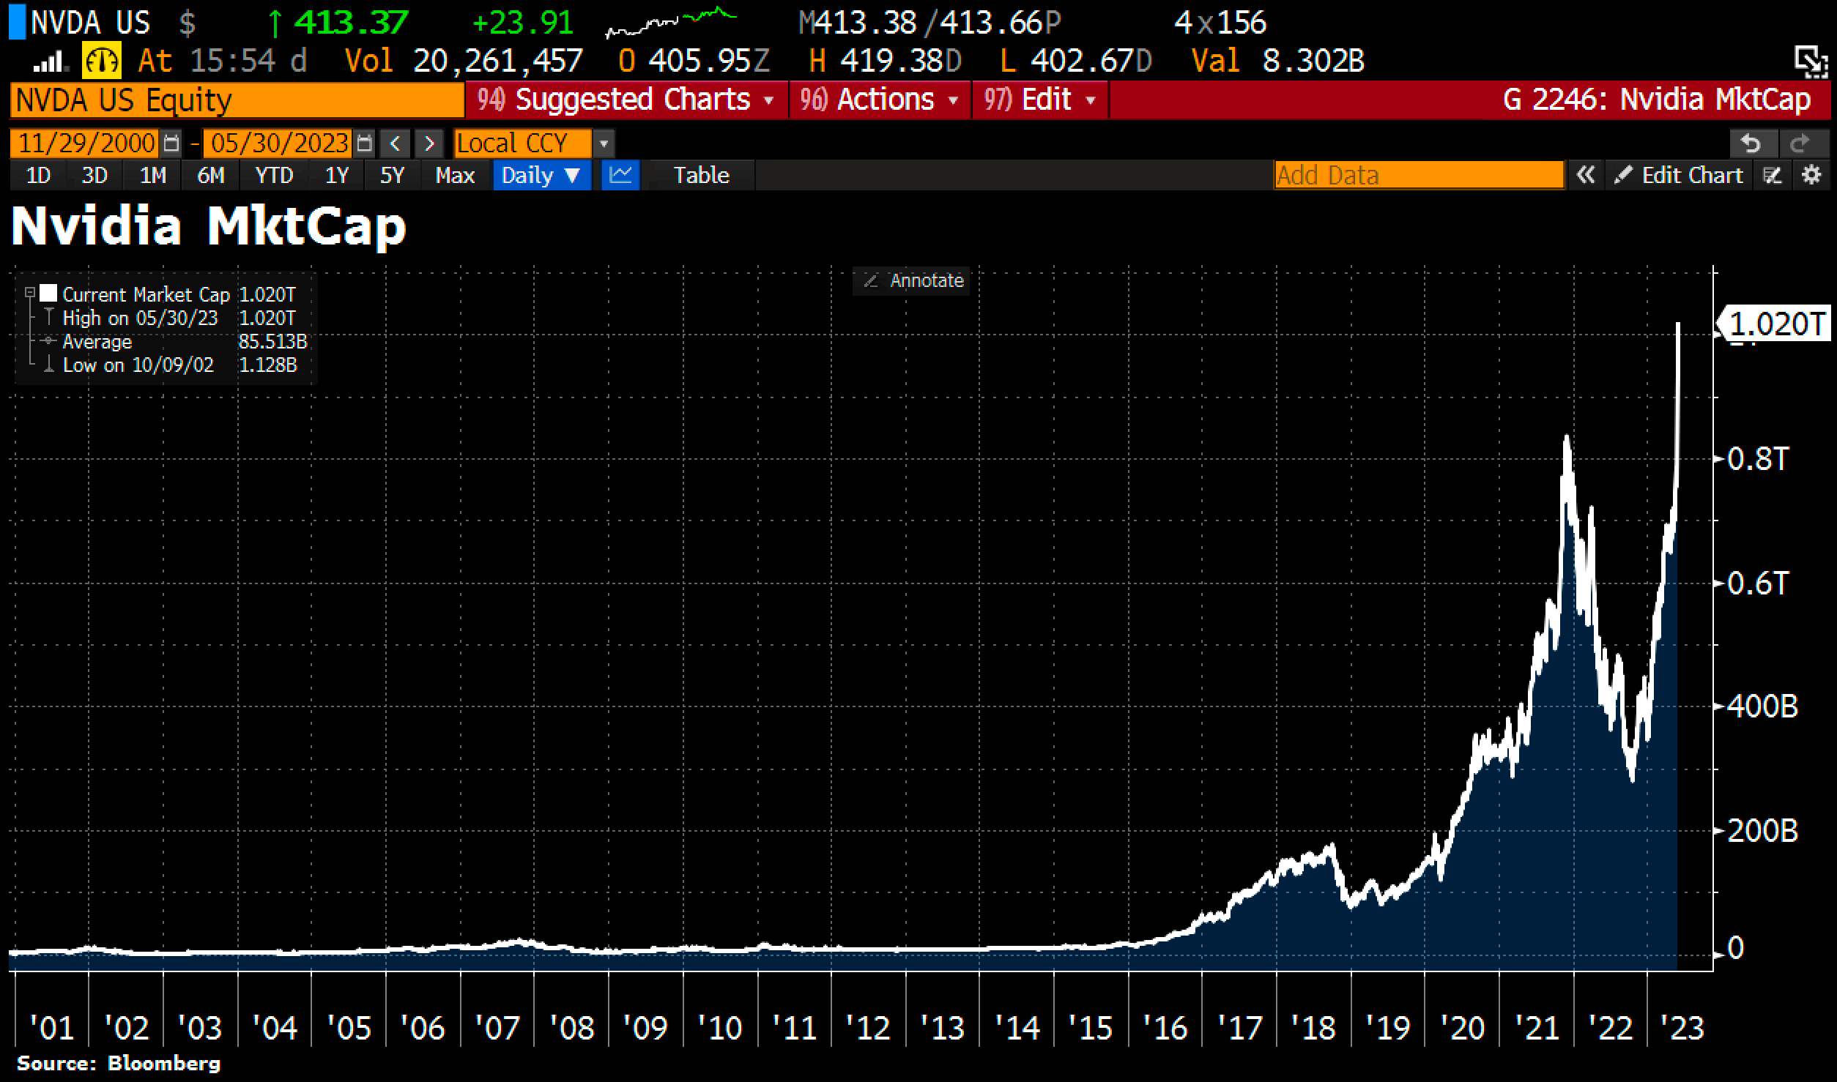
Task: Open the start date calendar picker
Action: pyautogui.click(x=171, y=143)
